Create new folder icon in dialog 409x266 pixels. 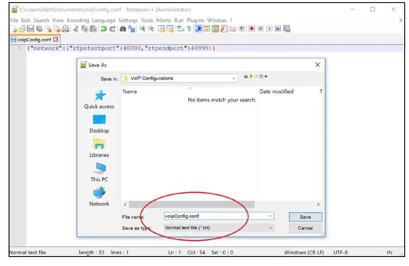pos(256,77)
